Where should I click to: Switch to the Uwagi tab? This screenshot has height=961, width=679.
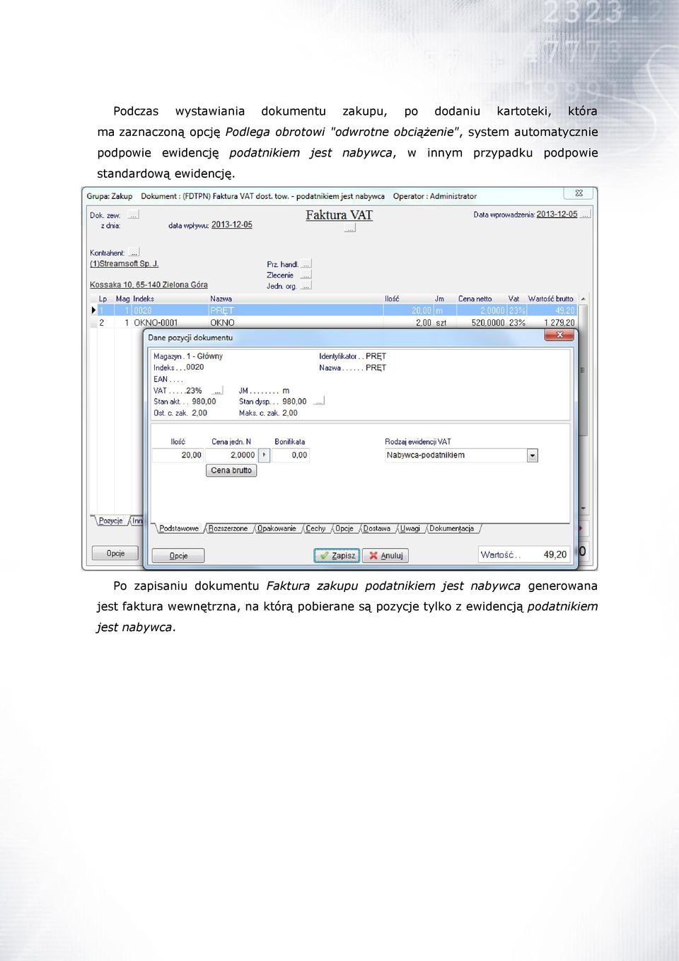[410, 528]
